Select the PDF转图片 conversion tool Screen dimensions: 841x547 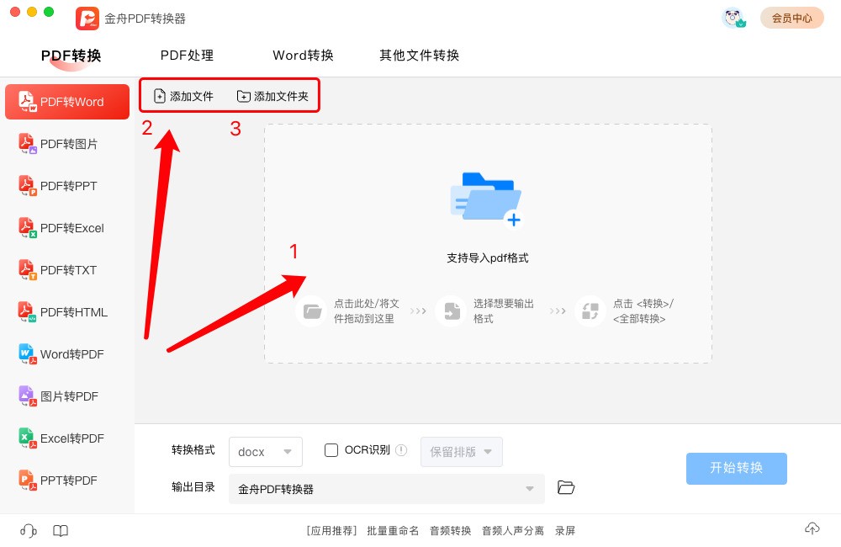click(67, 143)
